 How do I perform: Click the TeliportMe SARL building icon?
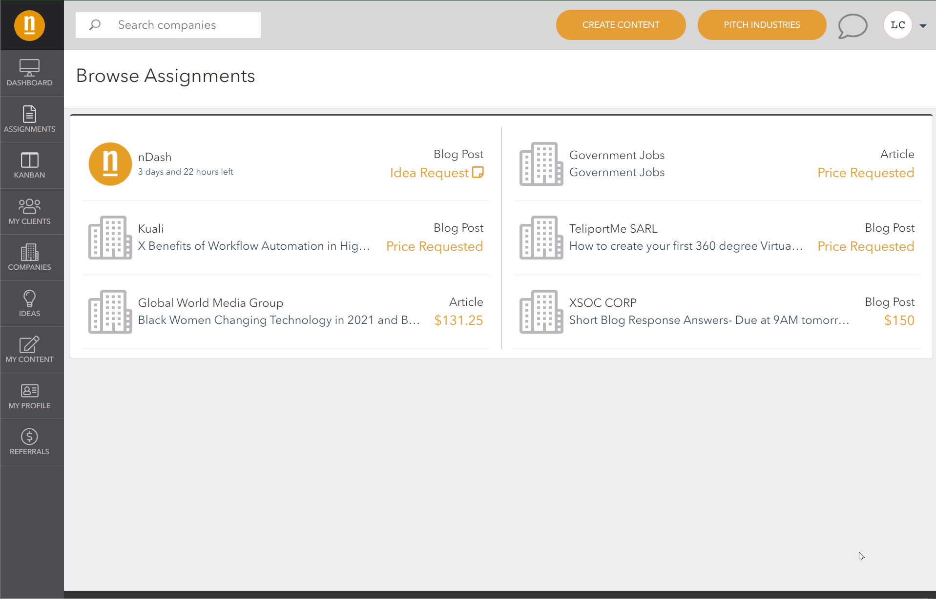(541, 238)
